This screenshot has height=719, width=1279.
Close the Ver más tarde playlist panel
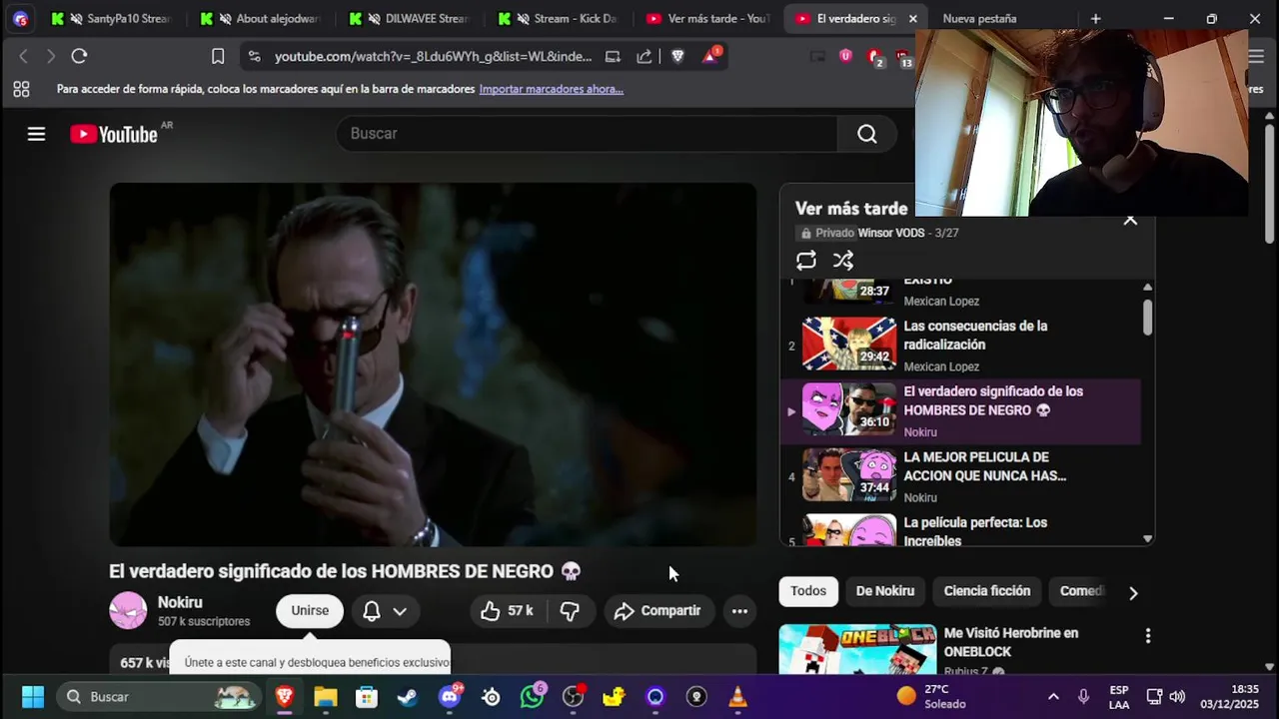(x=1130, y=219)
